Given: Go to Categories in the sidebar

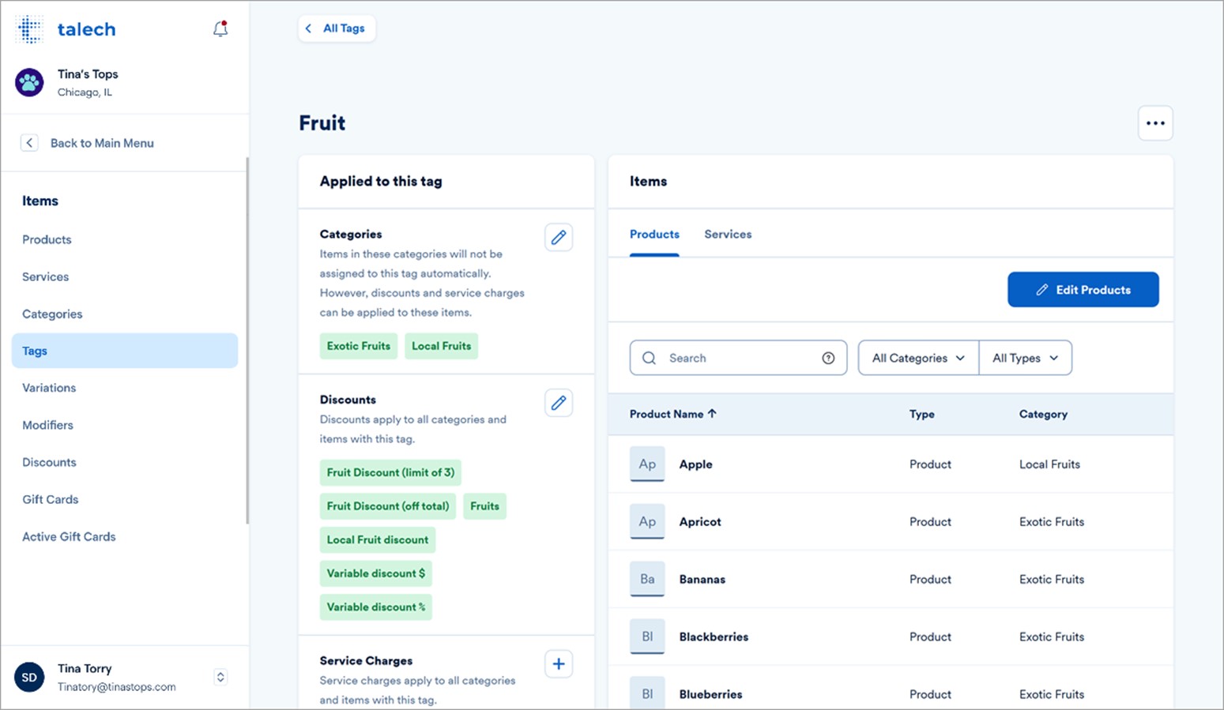Looking at the screenshot, I should 52,314.
